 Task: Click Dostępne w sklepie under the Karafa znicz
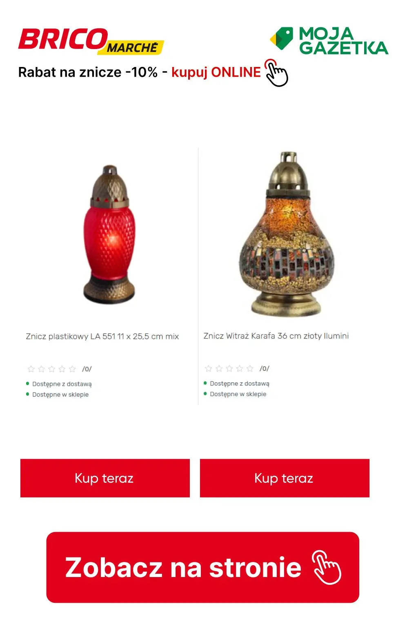pos(238,394)
